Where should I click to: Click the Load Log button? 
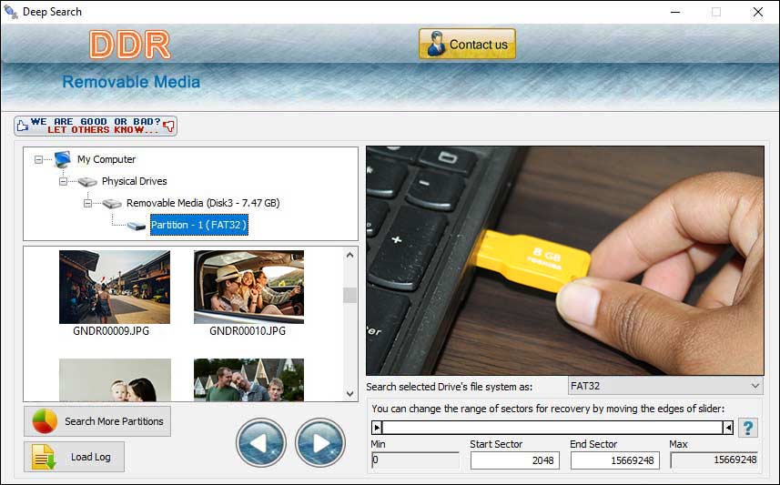tap(74, 457)
